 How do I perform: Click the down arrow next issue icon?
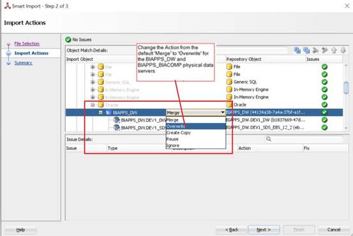click(x=343, y=50)
